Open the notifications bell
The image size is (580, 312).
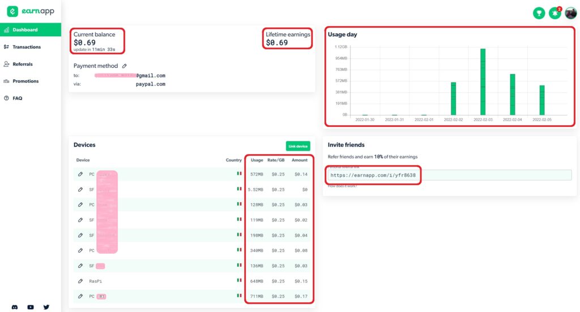tap(555, 13)
